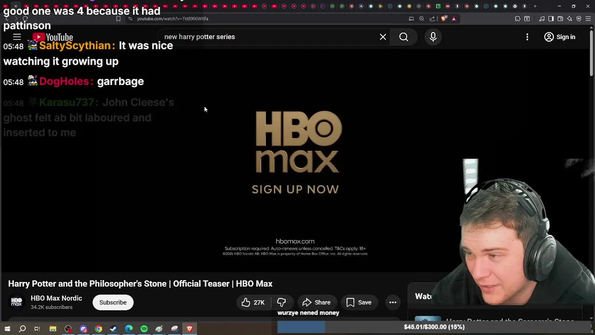The height and width of the screenshot is (335, 595).
Task: Open Brave Wallet icon
Action: [x=560, y=19]
